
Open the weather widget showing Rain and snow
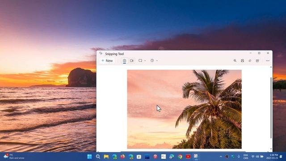point(14,157)
